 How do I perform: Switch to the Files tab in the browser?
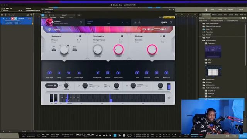click(226, 15)
